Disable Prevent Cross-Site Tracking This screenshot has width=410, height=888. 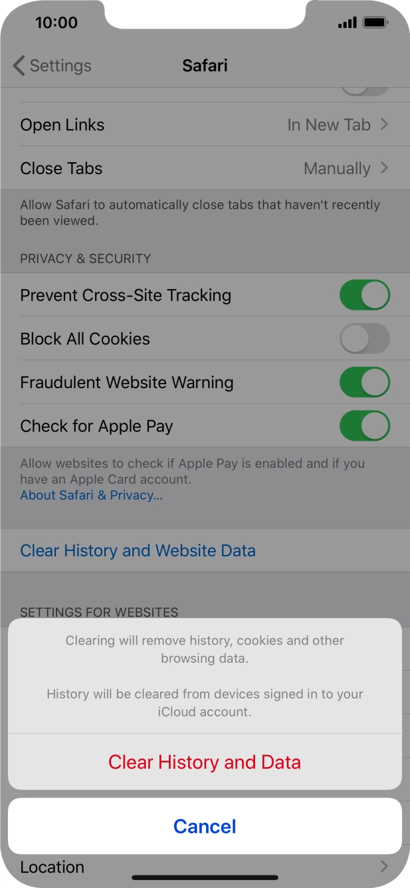tap(365, 295)
